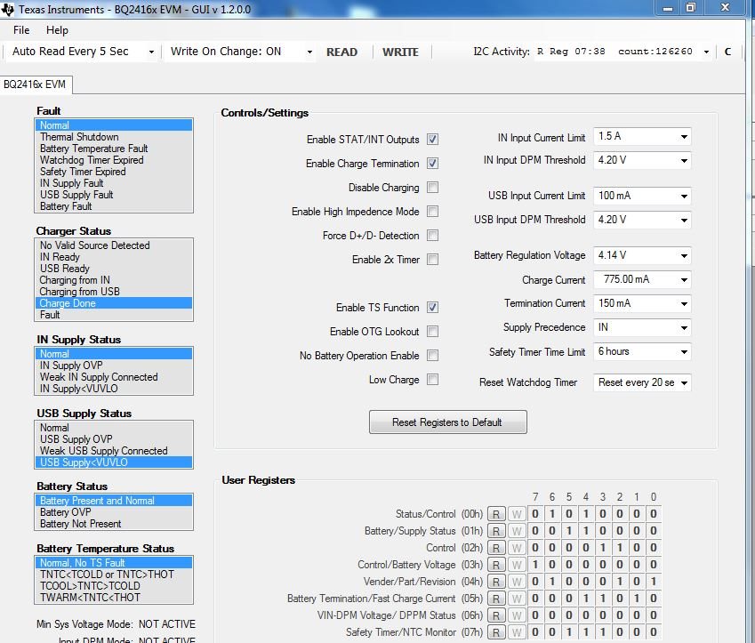Viewport: 755px width, 643px height.
Task: Click the R button for Safety Timer/NTC Monitor (07h)
Action: pyautogui.click(x=496, y=632)
